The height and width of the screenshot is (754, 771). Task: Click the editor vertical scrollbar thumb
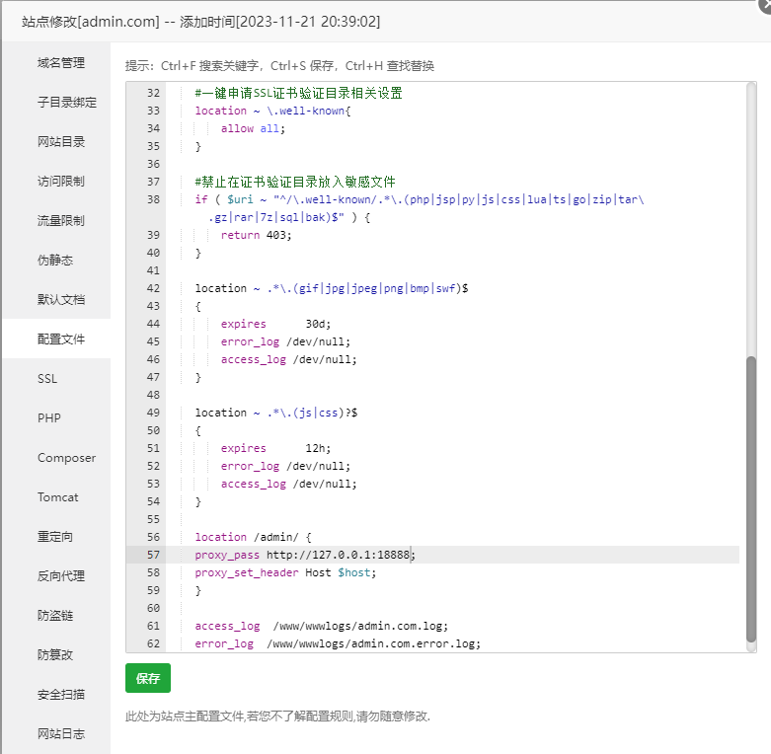coord(751,498)
